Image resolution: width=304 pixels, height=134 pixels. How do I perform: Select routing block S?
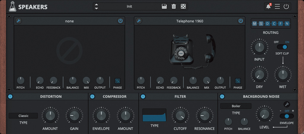tap(261, 24)
